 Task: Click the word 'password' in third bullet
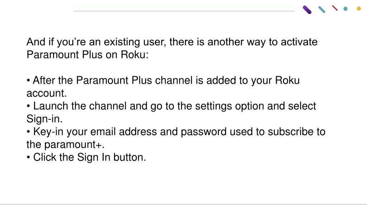pyautogui.click(x=204, y=132)
